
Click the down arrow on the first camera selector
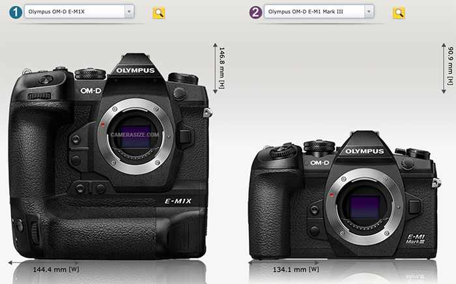[x=129, y=12]
